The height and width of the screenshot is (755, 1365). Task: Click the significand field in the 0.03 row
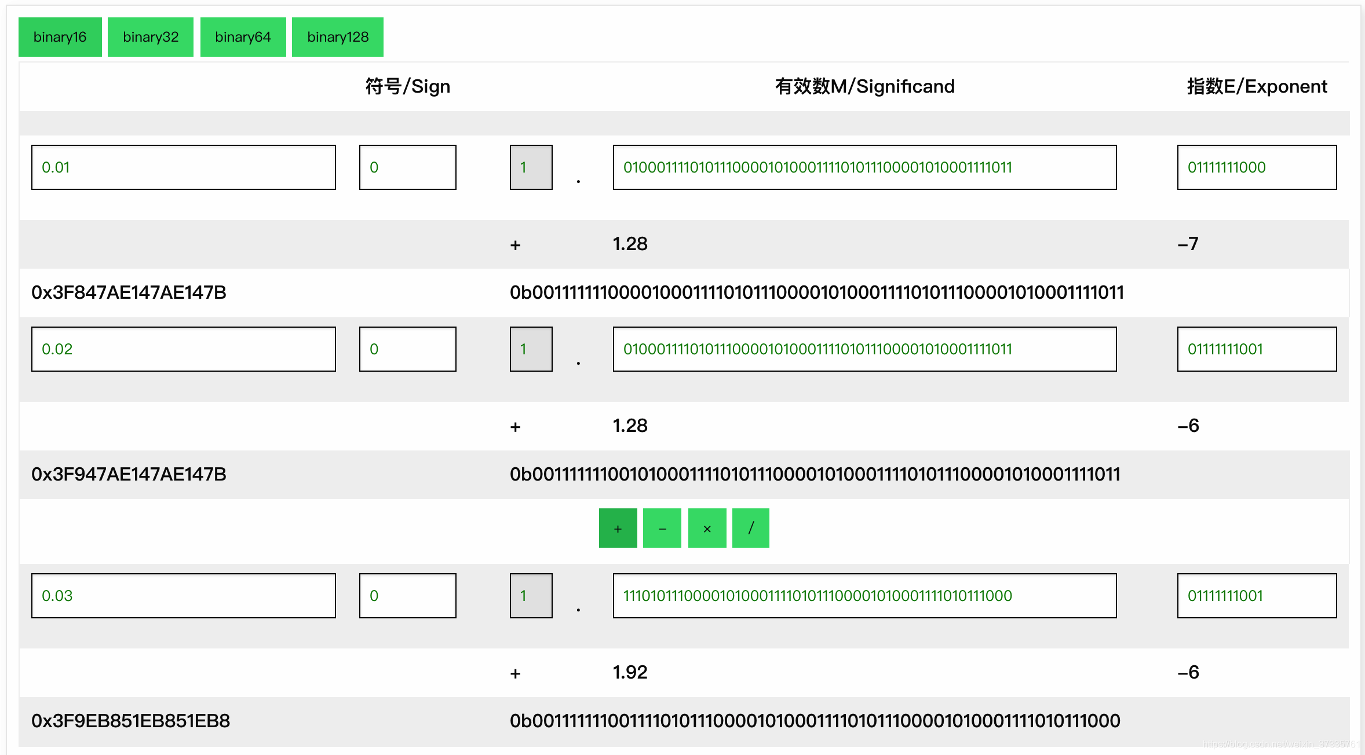click(864, 596)
